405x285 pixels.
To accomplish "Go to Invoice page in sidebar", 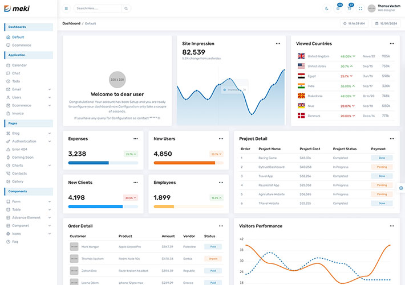I will pyautogui.click(x=18, y=113).
